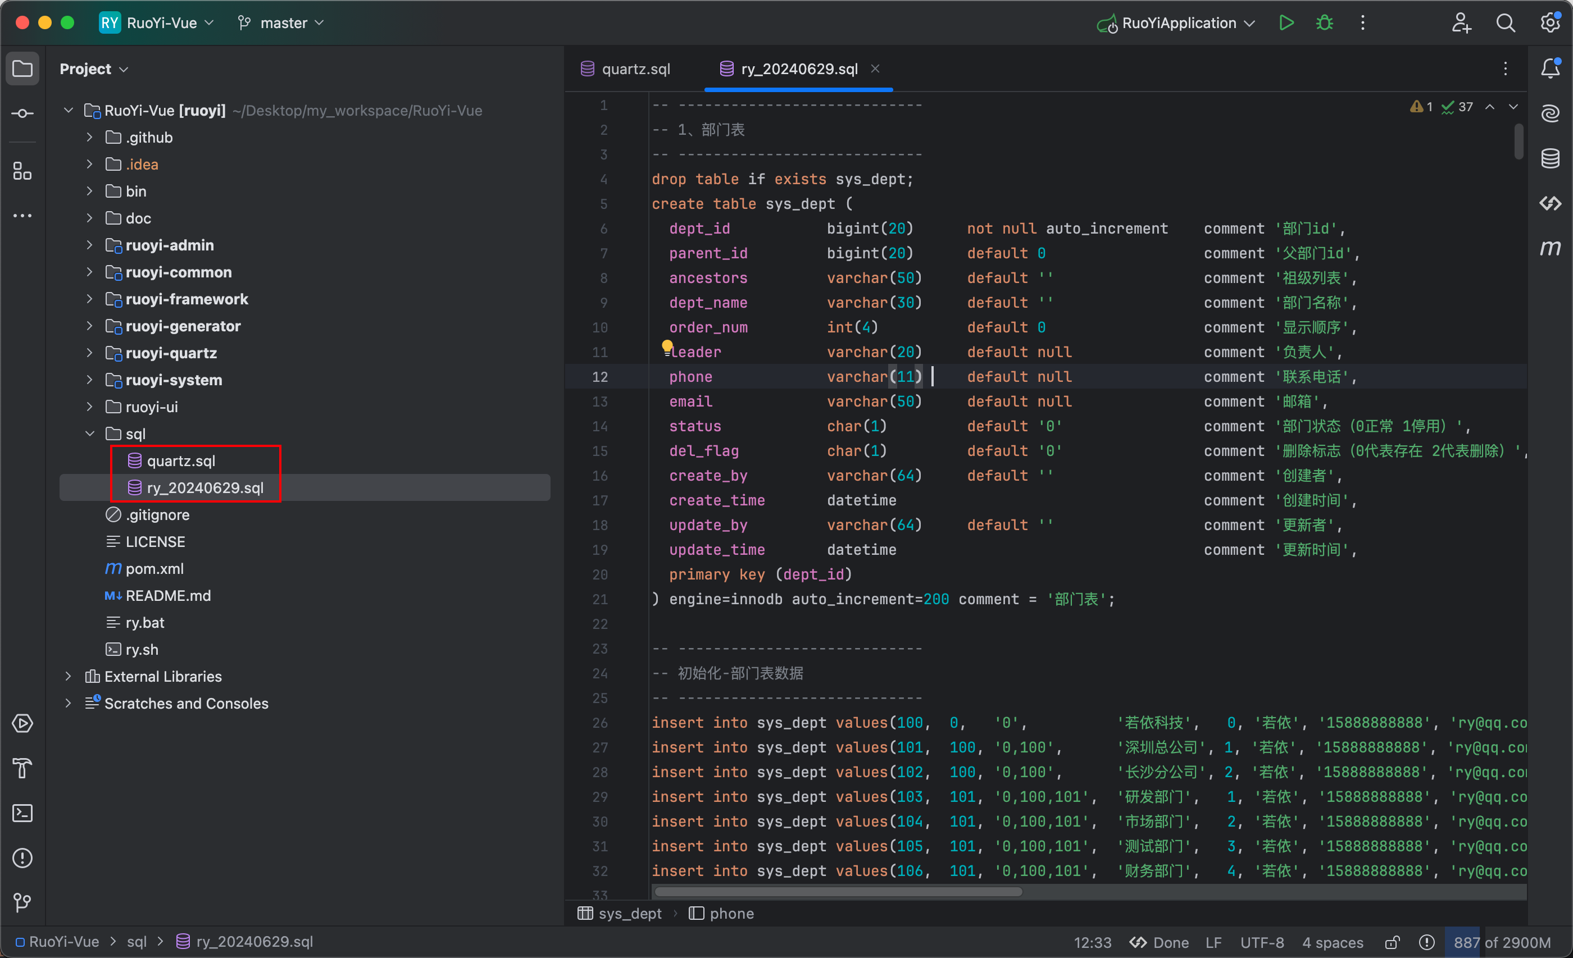Open the Structure tool window

click(x=22, y=171)
